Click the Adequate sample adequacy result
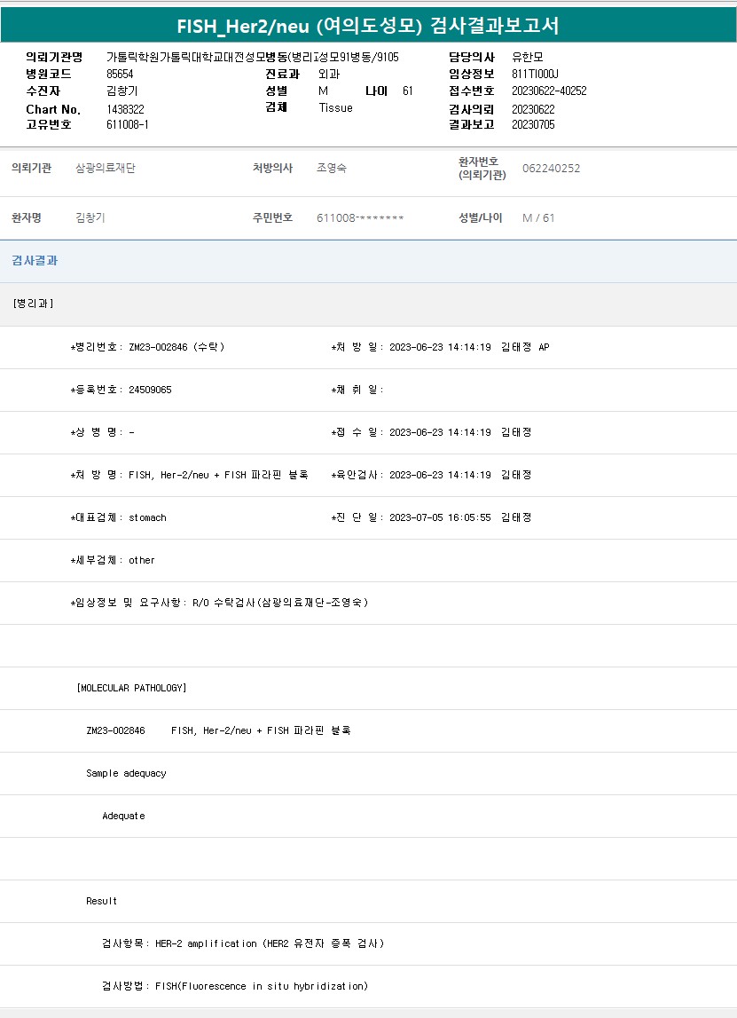 123,816
